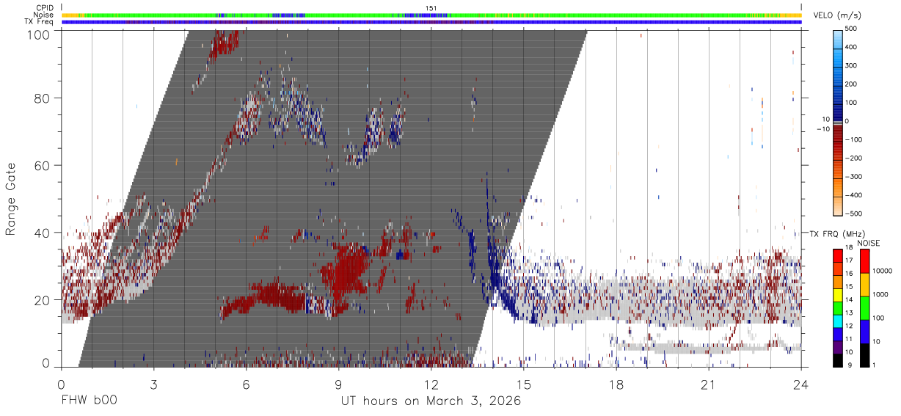Click the 'FHW b00' radar label
Viewport: 901px width, 416px height.
click(89, 401)
